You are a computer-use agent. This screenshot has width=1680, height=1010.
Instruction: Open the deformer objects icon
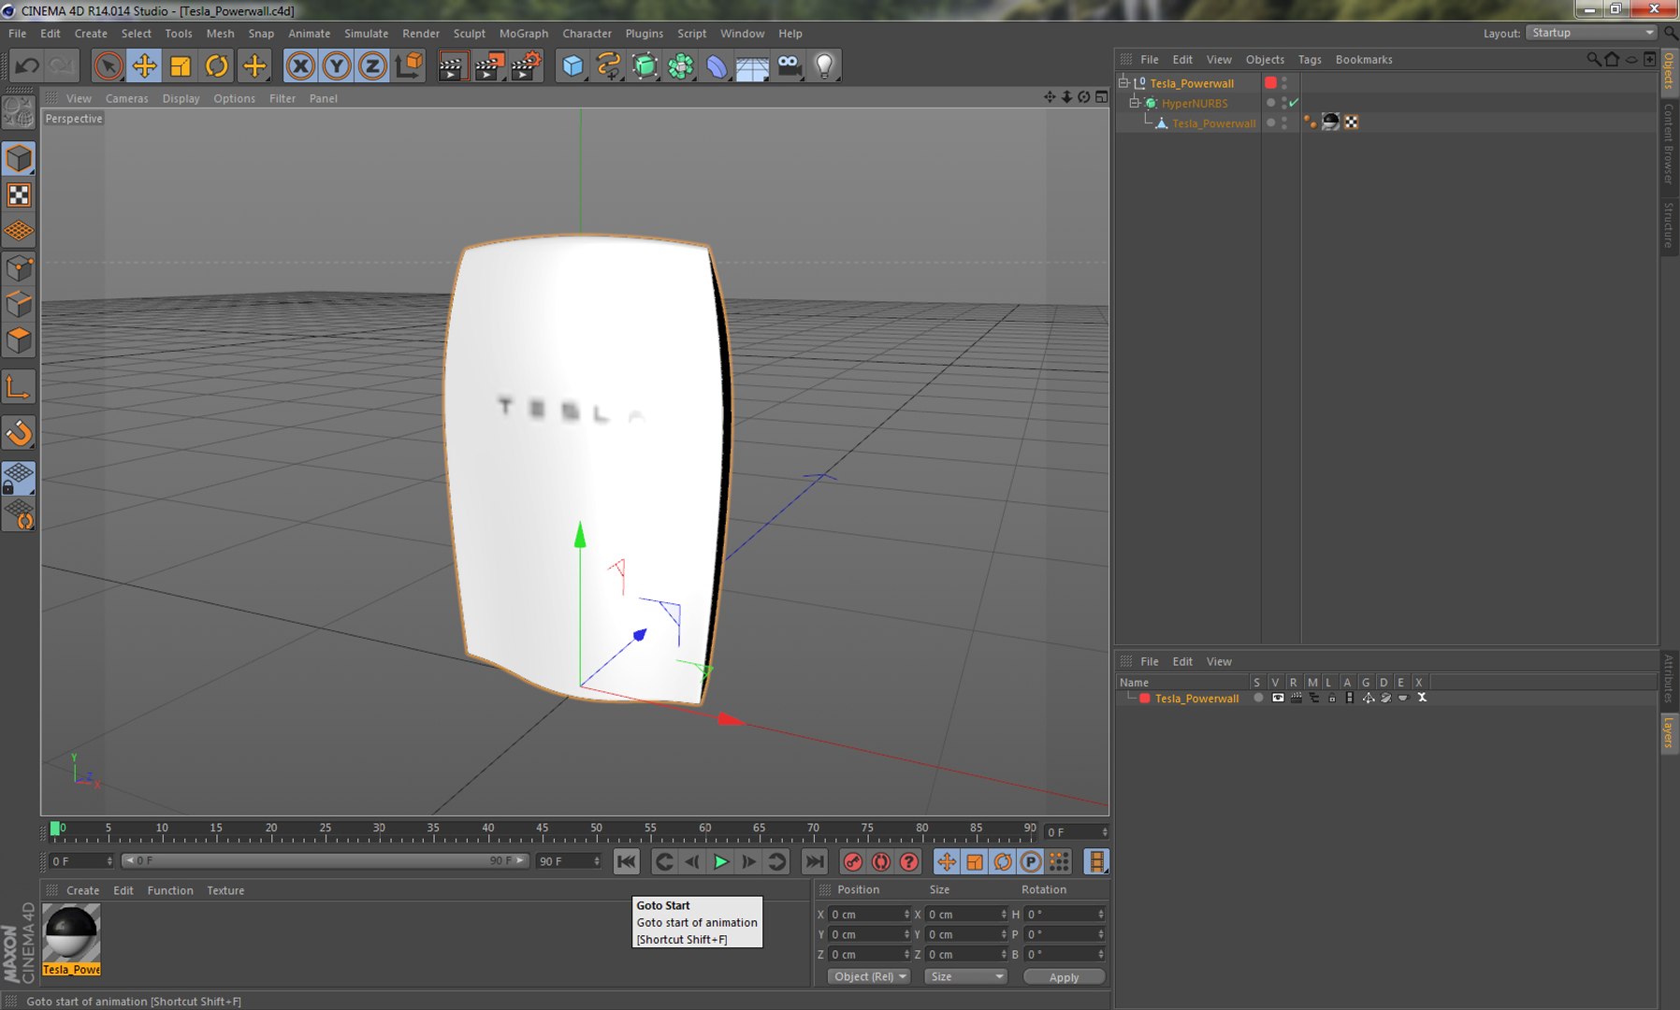(717, 66)
